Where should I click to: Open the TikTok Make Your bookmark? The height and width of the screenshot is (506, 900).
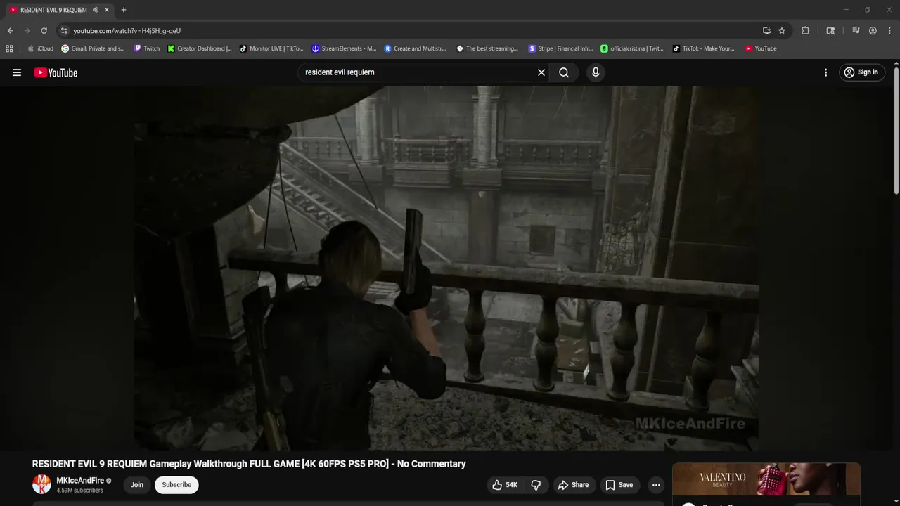click(x=703, y=48)
